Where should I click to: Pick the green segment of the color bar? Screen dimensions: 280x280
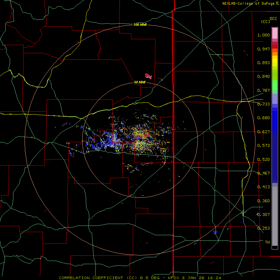pyautogui.click(x=275, y=85)
